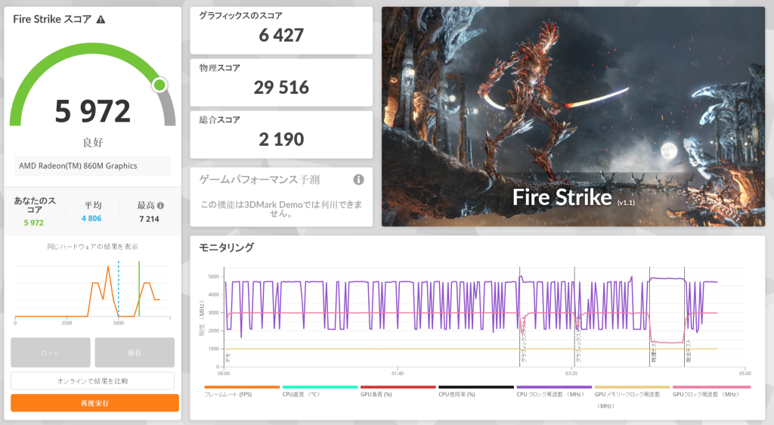Screen dimensions: 774x425
Task: Click the 物理スコア result card
Action: click(x=281, y=82)
